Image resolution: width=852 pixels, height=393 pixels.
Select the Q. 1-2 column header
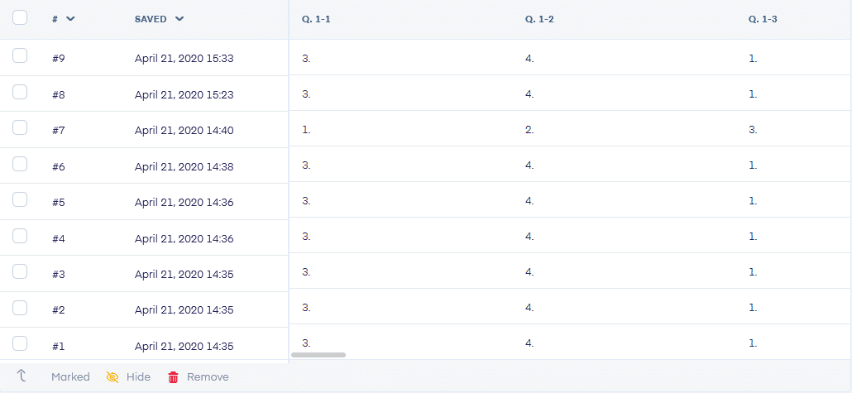[x=539, y=20]
